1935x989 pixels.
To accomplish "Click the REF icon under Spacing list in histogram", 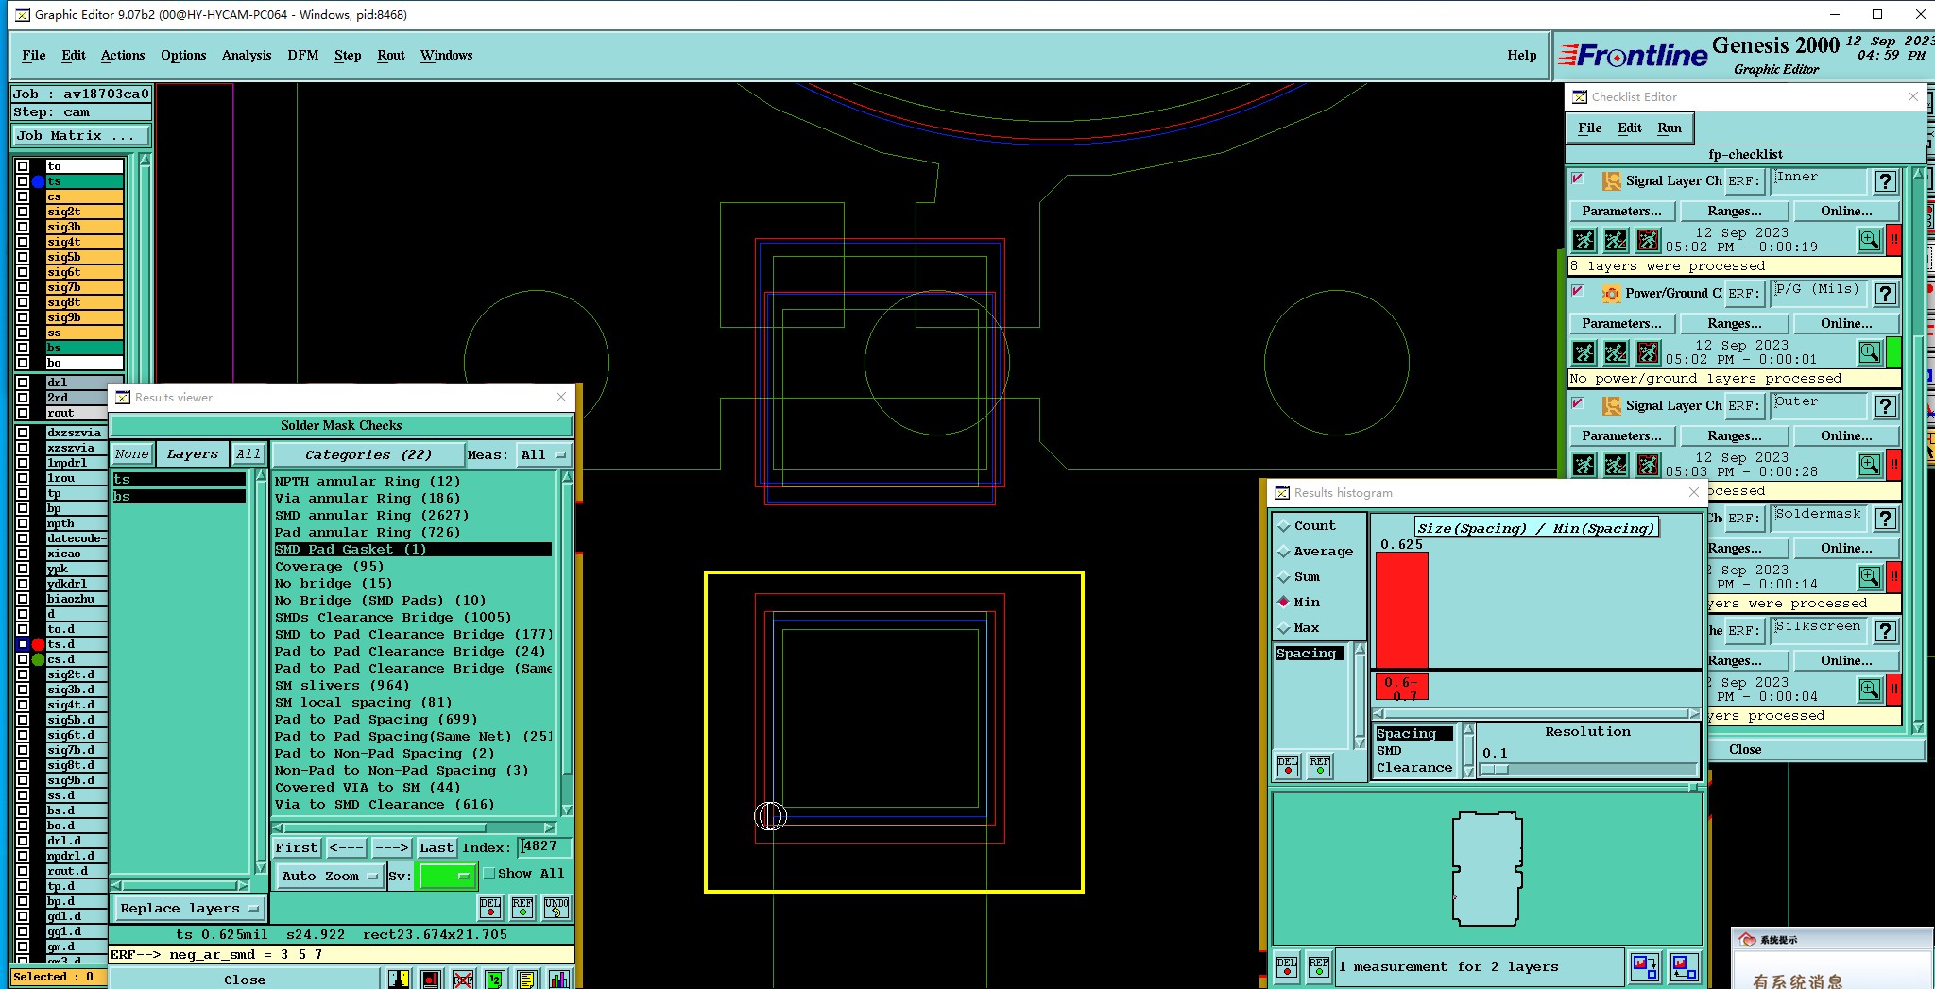I will click(1320, 766).
